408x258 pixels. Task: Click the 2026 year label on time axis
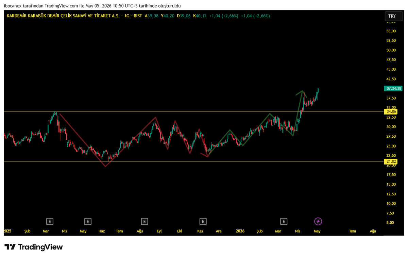pos(240,231)
